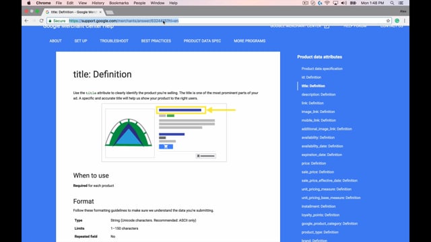Click the browser back arrow
This screenshot has width=431, height=242.
26,21
